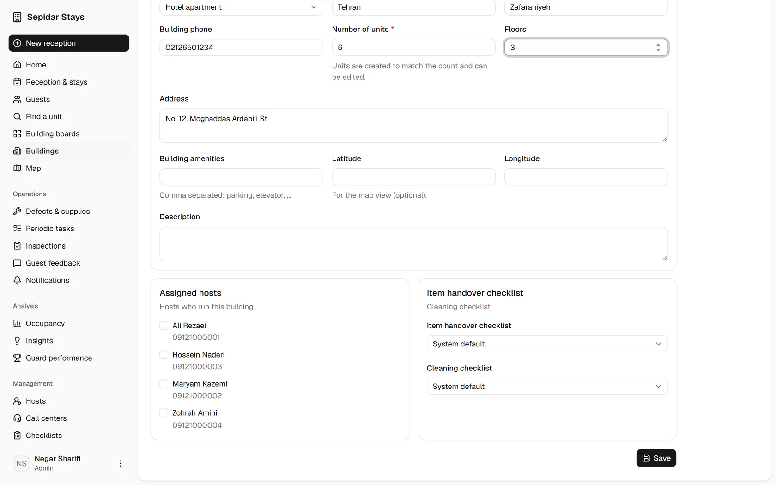The image size is (776, 485).
Task: Click the Call centers headset icon
Action: point(17,418)
